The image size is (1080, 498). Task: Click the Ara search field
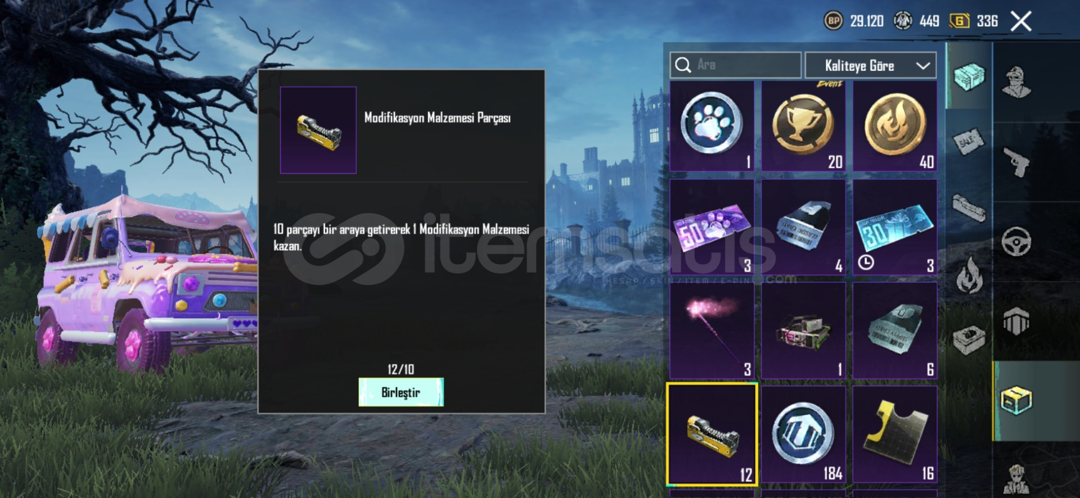pyautogui.click(x=735, y=65)
